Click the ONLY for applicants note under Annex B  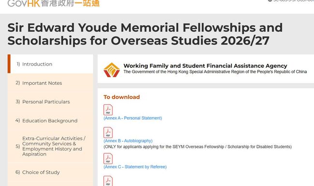click(198, 146)
